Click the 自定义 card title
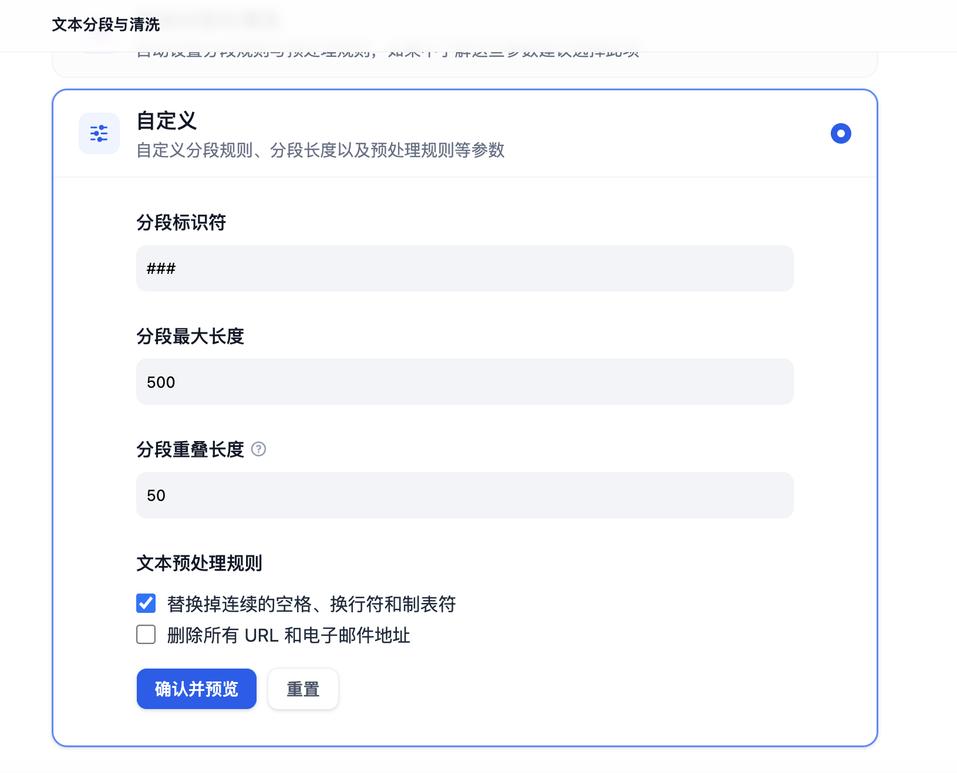This screenshot has width=957, height=773. pyautogui.click(x=167, y=121)
